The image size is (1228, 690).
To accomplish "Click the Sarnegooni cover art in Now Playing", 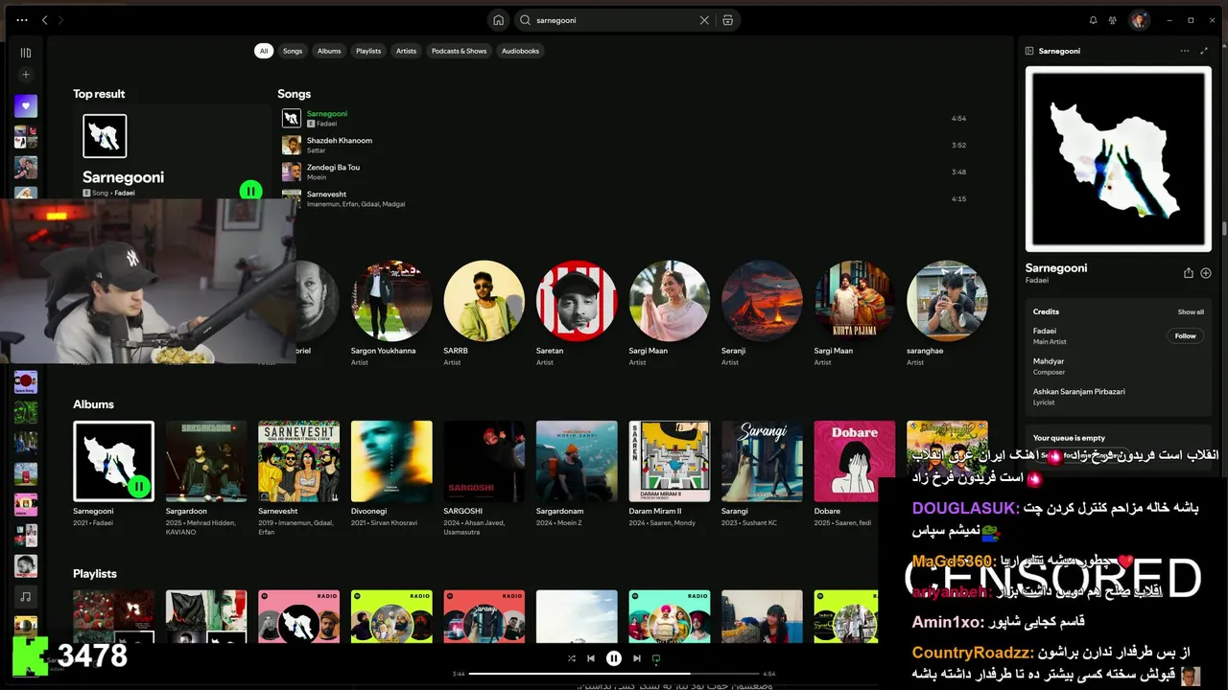I will tap(1119, 159).
